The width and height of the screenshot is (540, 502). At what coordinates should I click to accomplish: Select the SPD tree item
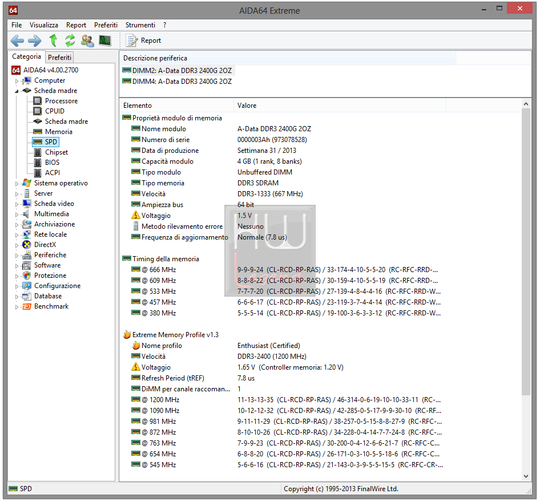coord(46,141)
